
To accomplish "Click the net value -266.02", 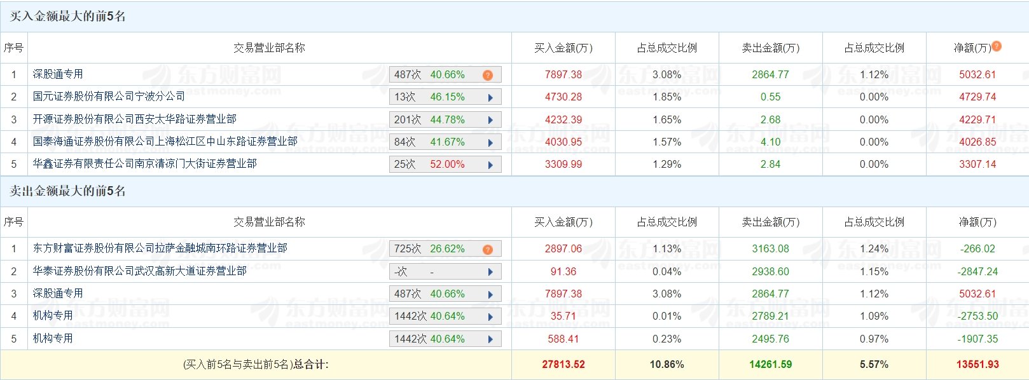I will 978,249.
